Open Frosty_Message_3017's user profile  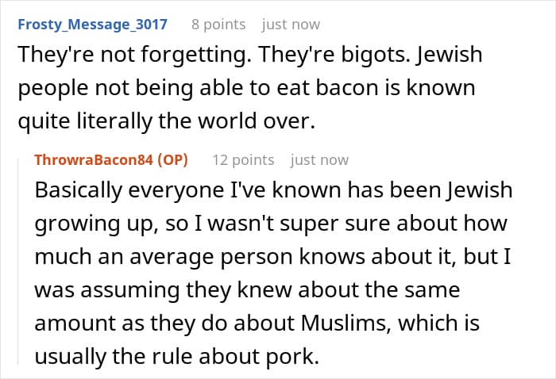pos(93,25)
